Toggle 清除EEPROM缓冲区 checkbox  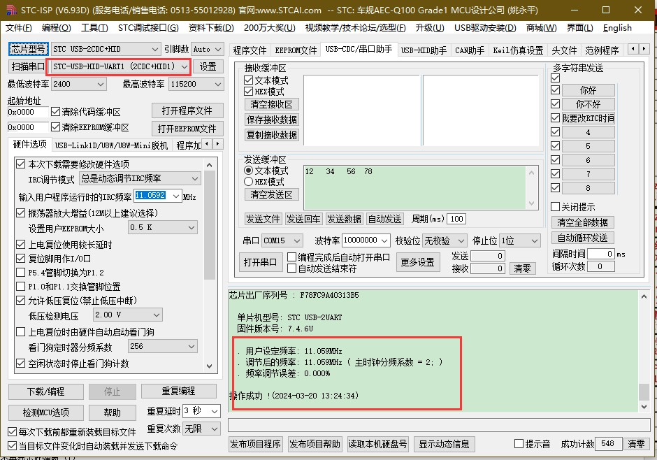click(55, 127)
